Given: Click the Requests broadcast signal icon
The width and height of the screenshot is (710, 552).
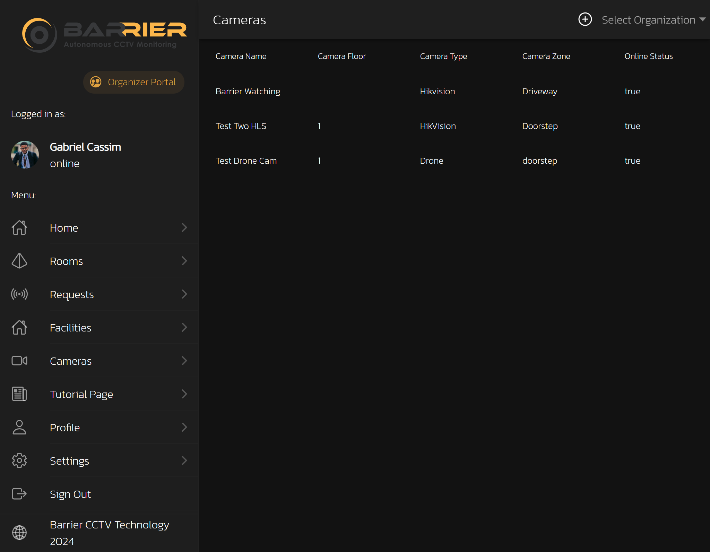Looking at the screenshot, I should pyautogui.click(x=19, y=294).
